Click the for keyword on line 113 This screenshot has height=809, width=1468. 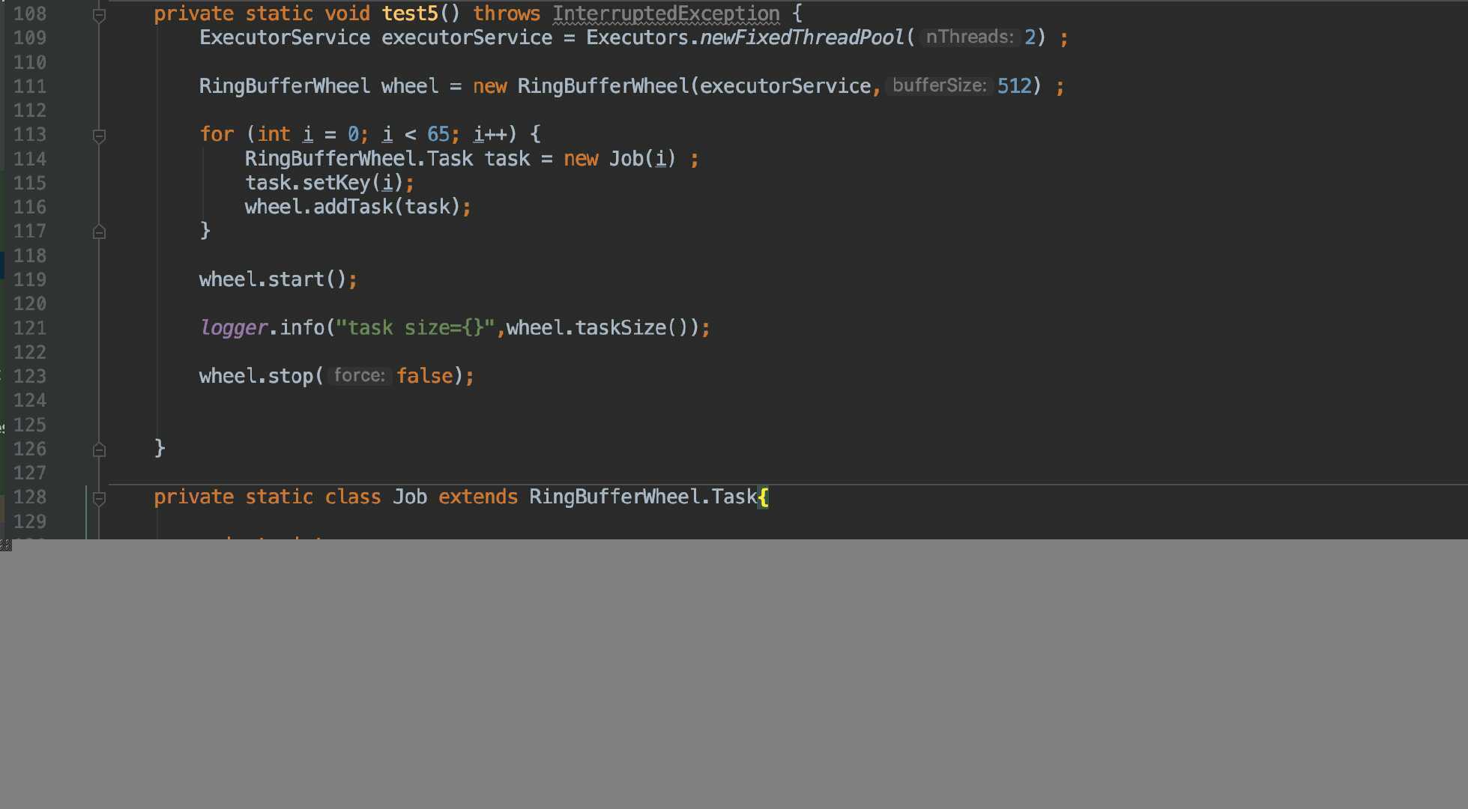pos(217,134)
